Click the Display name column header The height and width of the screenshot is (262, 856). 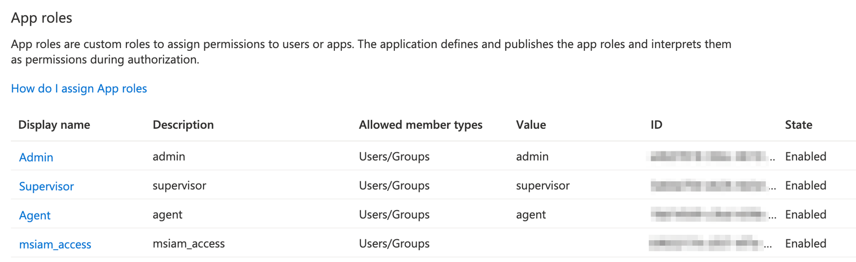tap(54, 125)
